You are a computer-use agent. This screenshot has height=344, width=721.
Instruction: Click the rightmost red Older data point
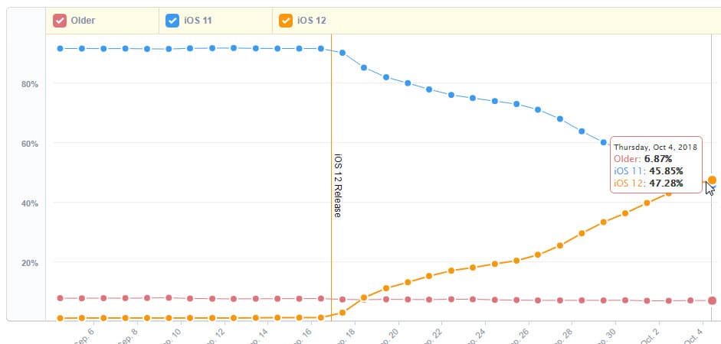click(x=713, y=300)
